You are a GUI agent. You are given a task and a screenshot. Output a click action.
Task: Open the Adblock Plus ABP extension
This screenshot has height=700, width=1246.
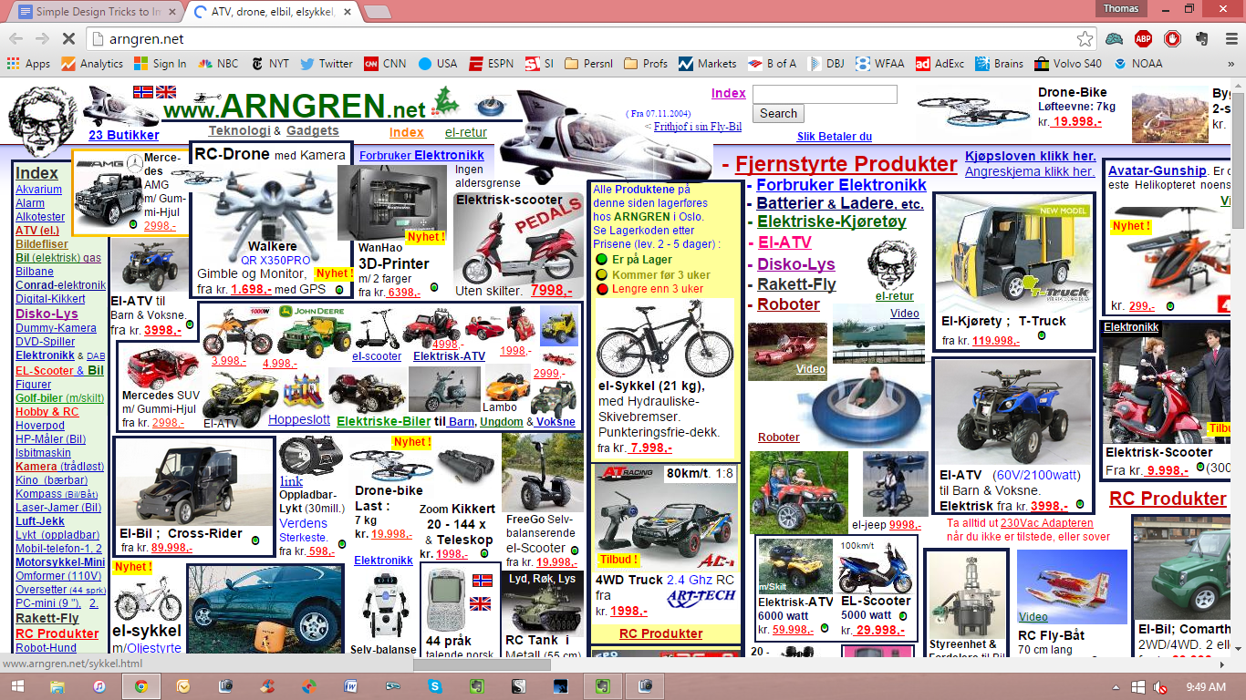pos(1143,38)
